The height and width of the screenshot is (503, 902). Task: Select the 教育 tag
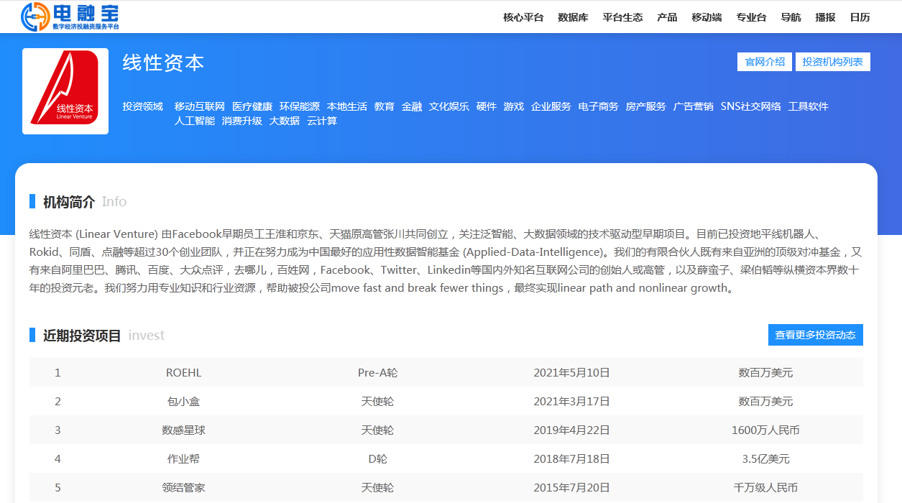coord(385,106)
